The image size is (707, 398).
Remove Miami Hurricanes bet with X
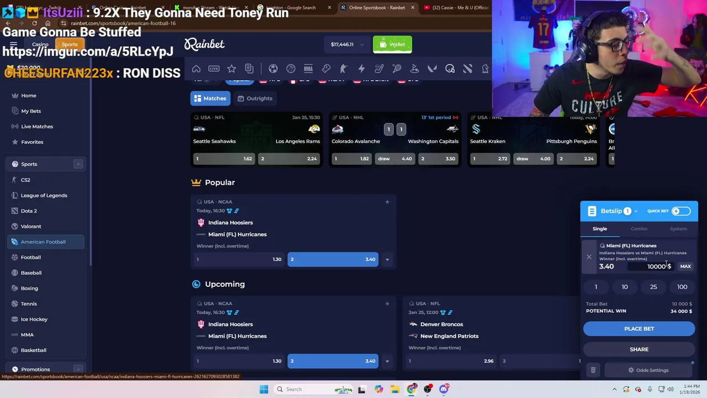coord(589,257)
